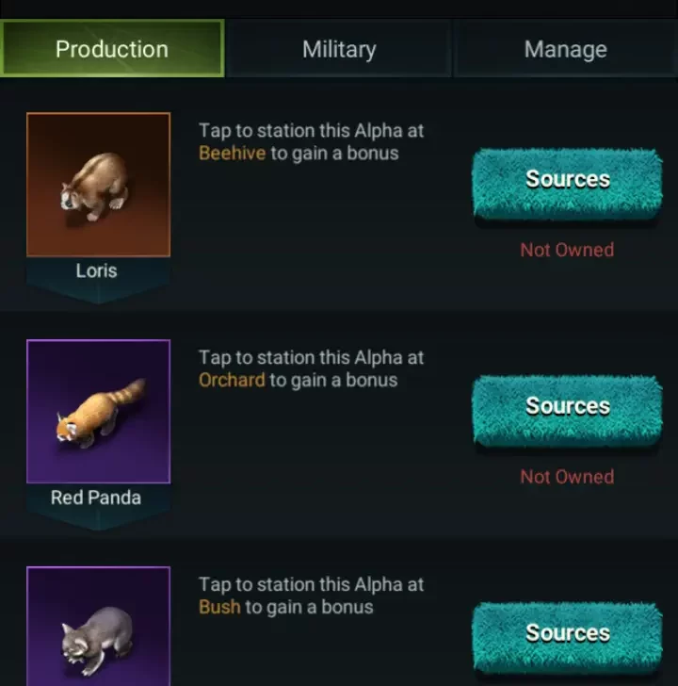This screenshot has width=678, height=686.
Task: Open the Military tab
Action: (x=339, y=49)
